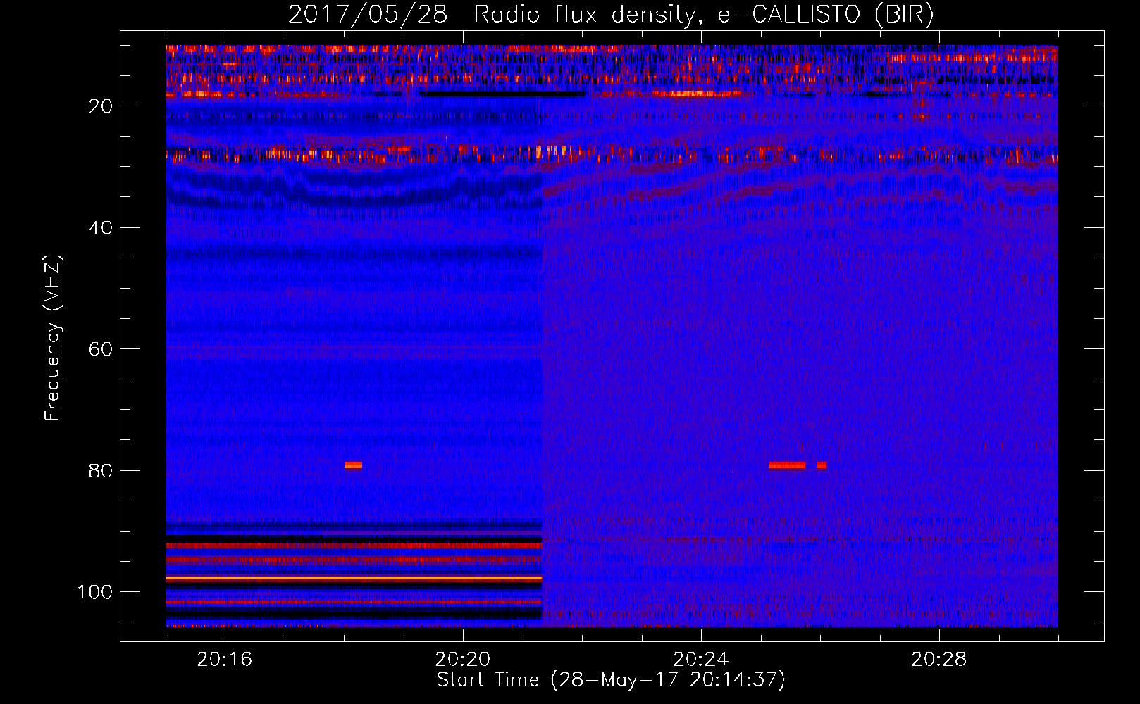The height and width of the screenshot is (704, 1140).
Task: Click the '60' frequency tick label
Action: 101,350
